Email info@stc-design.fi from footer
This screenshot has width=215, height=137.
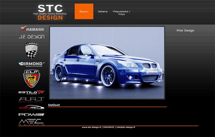pos(126,127)
